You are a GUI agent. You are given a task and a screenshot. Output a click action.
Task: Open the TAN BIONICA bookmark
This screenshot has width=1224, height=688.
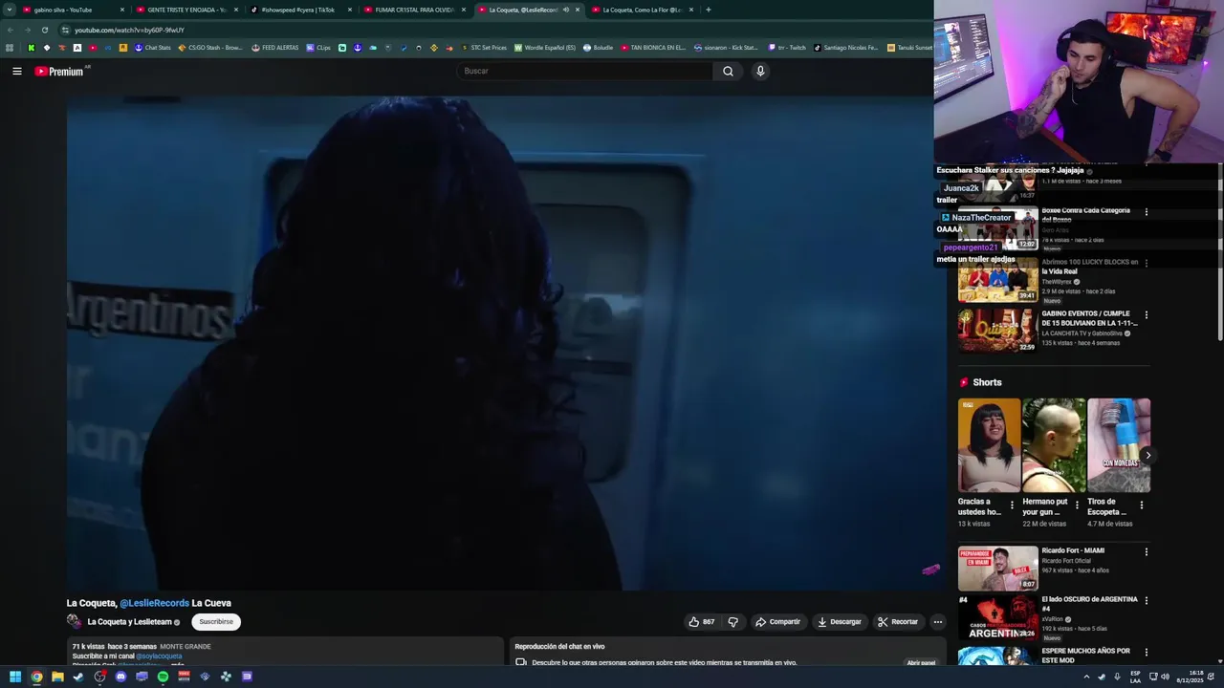click(653, 48)
